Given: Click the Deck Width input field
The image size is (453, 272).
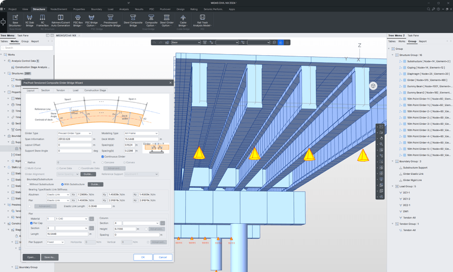Looking at the screenshot, I should [x=141, y=139].
